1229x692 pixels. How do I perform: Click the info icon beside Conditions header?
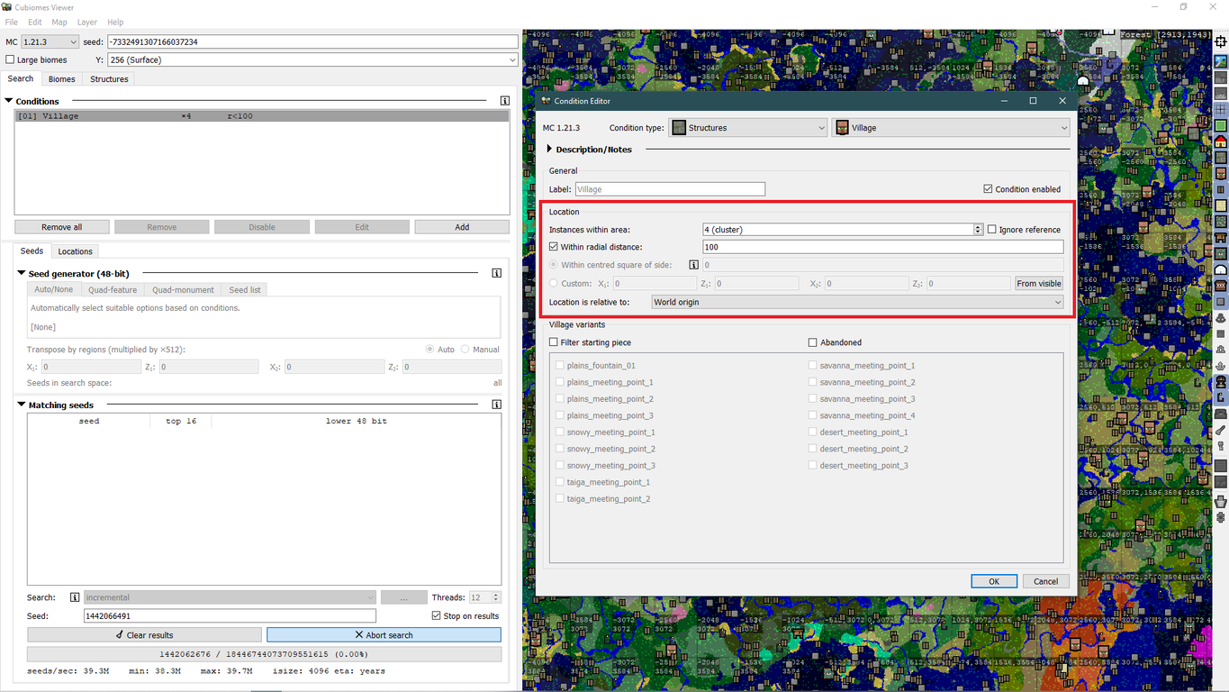coord(505,101)
